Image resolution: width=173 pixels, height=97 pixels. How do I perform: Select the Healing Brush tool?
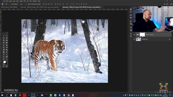click(6, 43)
